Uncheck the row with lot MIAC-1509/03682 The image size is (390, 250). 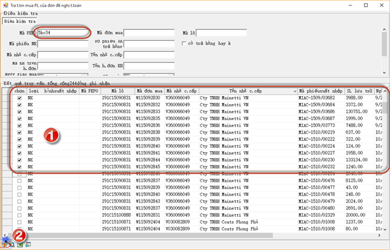(x=20, y=98)
